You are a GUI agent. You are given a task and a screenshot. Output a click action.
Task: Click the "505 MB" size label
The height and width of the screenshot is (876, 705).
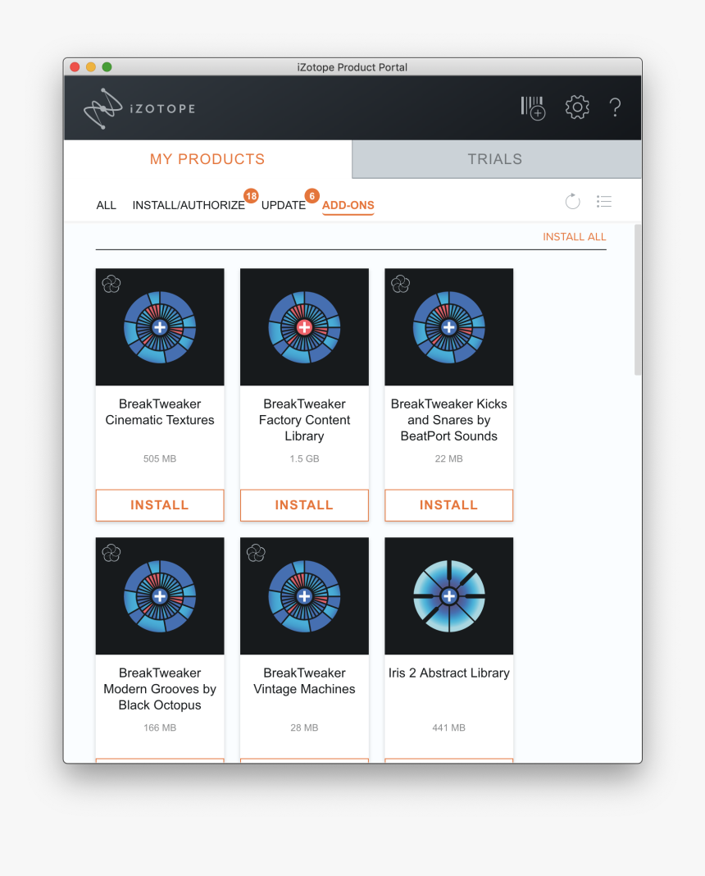pyautogui.click(x=160, y=459)
